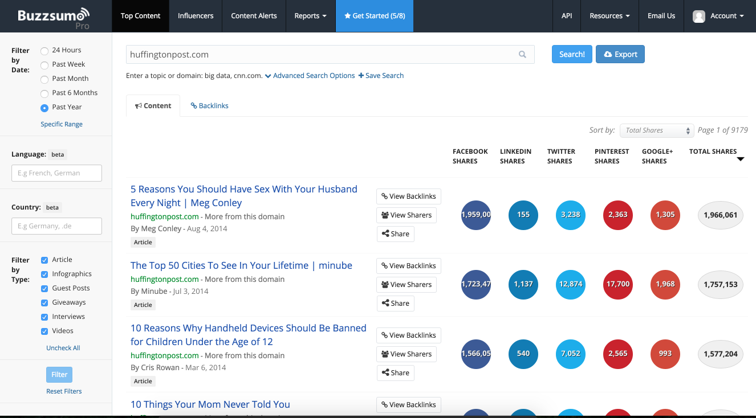Select the Past Month date filter

pyautogui.click(x=44, y=79)
